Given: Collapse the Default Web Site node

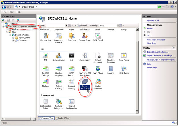Looking at the screenshot, I should coord(10,35).
